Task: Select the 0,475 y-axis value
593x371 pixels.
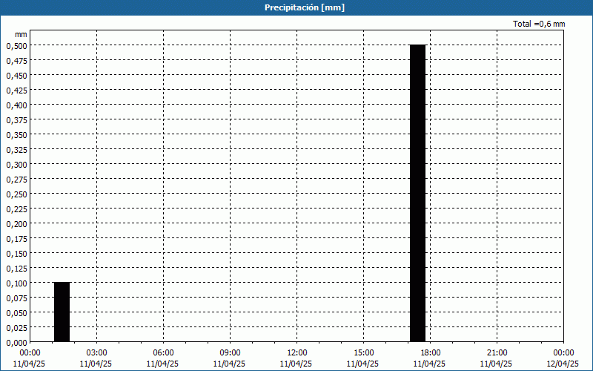Action: [x=16, y=61]
